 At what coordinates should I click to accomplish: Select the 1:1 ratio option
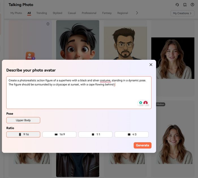click(96, 134)
